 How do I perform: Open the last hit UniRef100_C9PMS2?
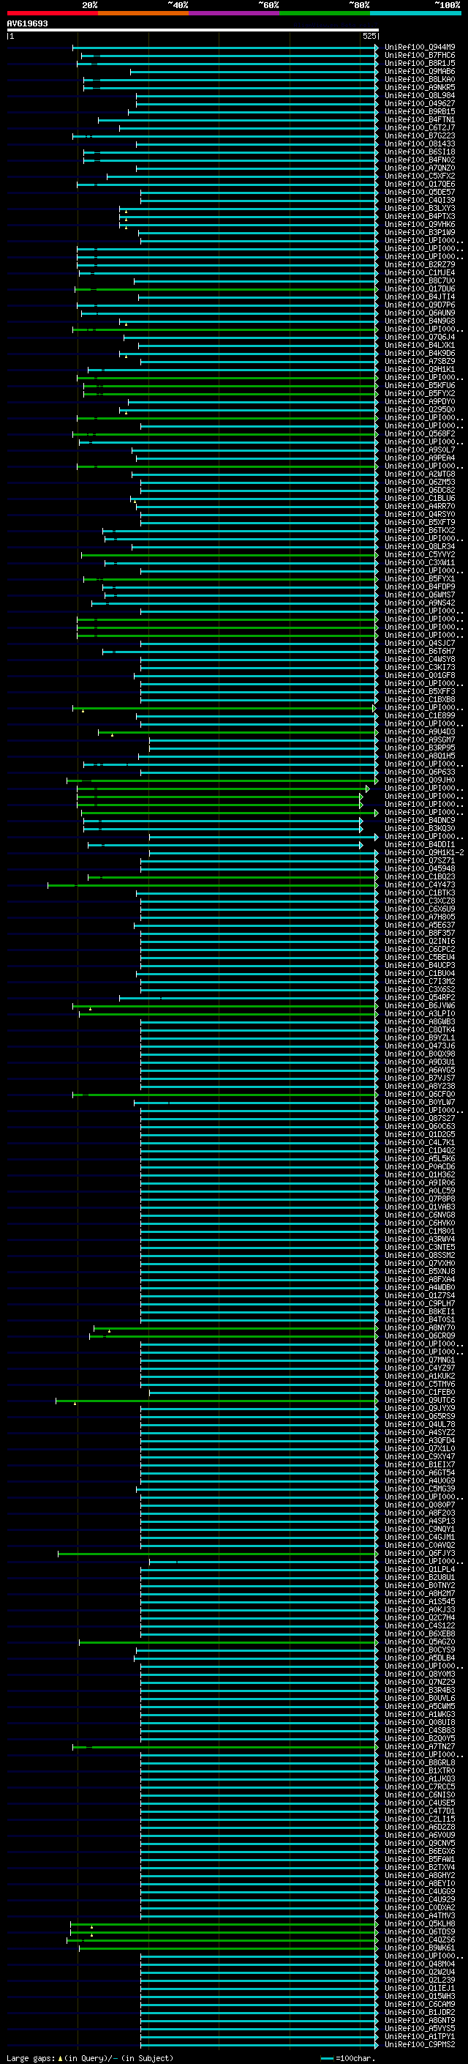tap(419, 2045)
